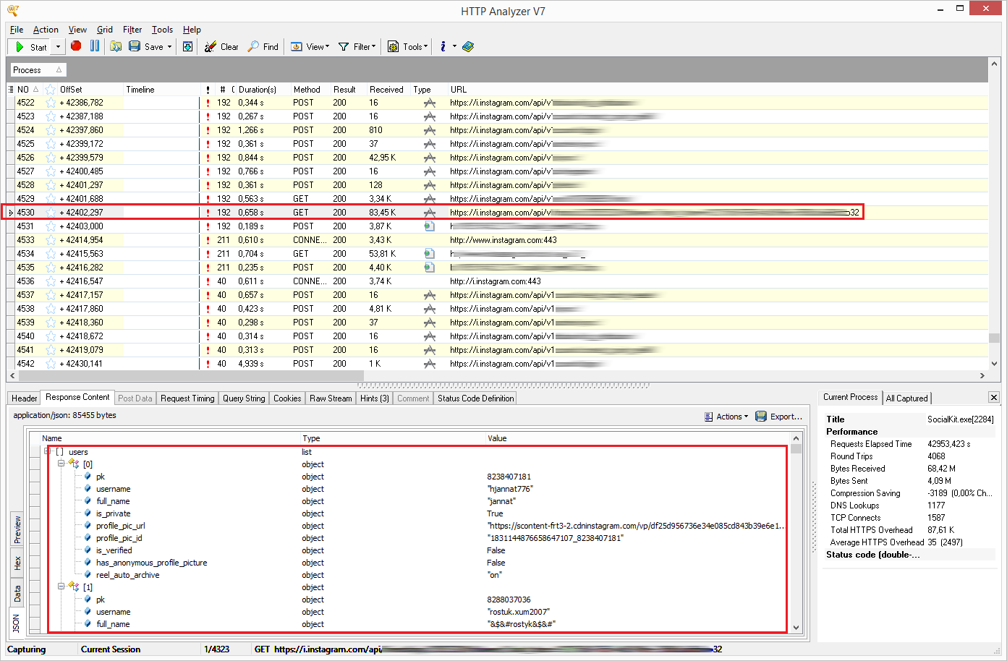Switch to the vertical Preview tab

click(17, 530)
